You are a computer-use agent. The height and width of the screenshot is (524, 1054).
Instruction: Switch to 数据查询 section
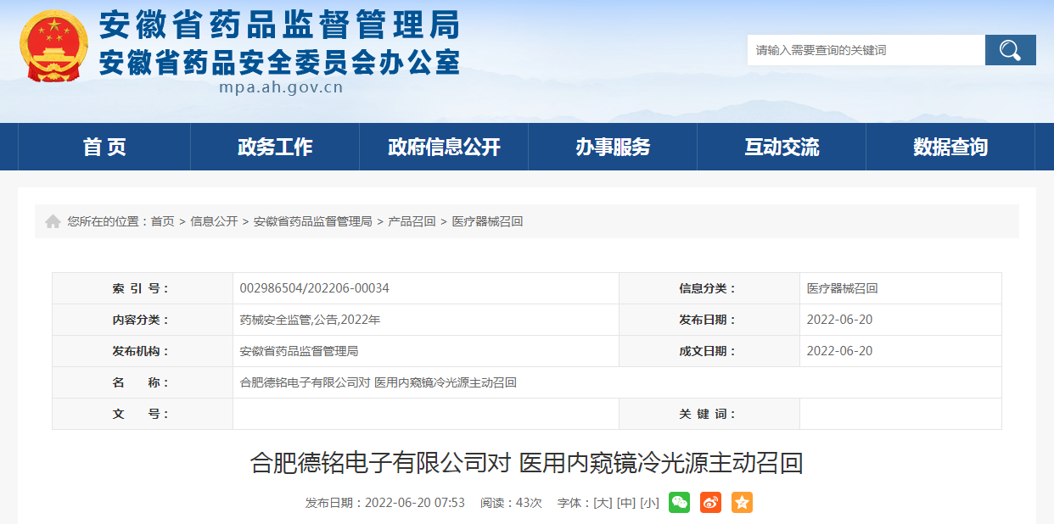[x=950, y=146]
